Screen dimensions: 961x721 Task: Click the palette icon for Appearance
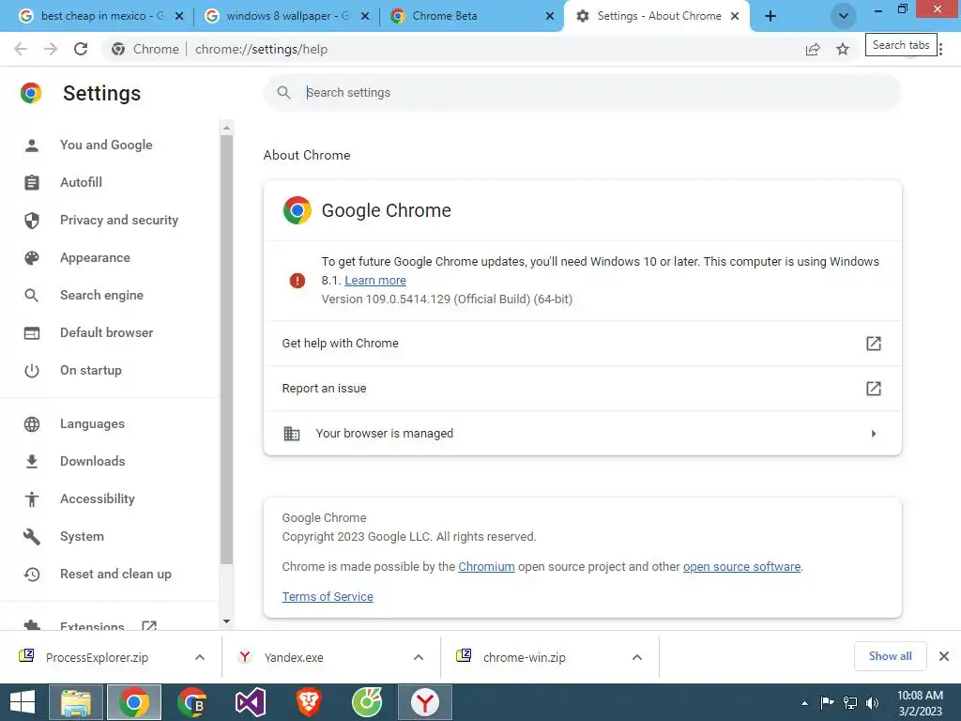coord(32,258)
